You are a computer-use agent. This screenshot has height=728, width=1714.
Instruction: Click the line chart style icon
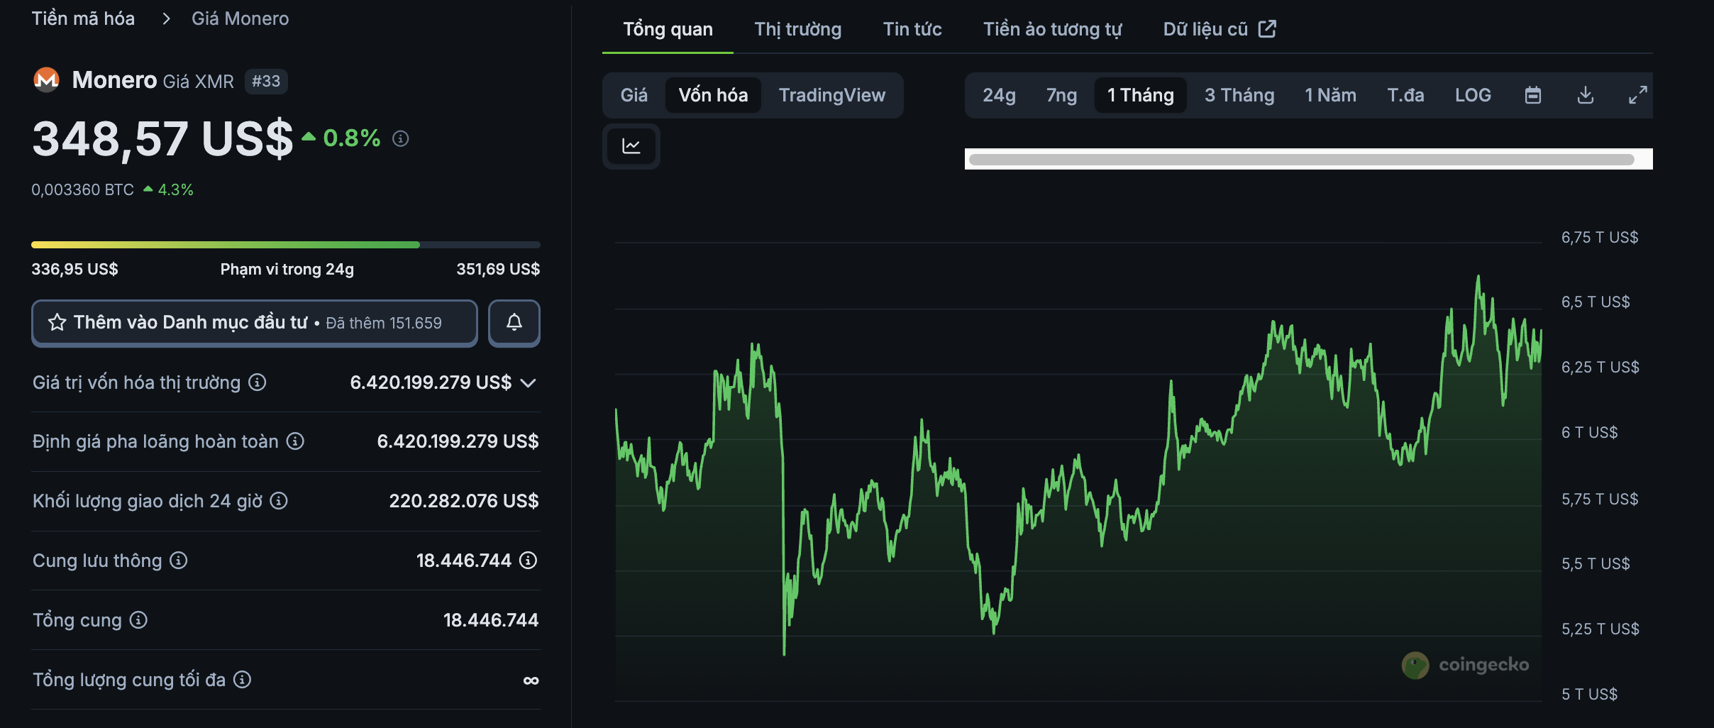[631, 146]
